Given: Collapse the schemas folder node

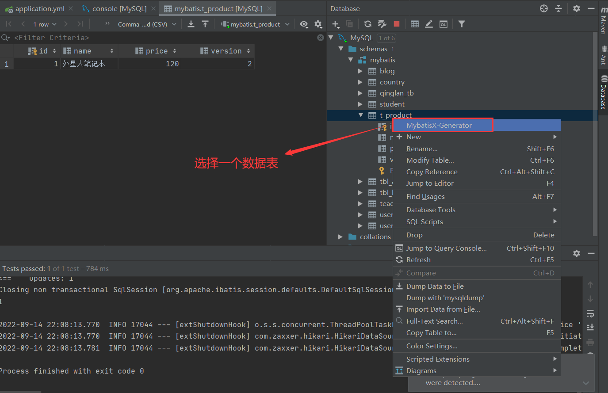Looking at the screenshot, I should pyautogui.click(x=341, y=49).
